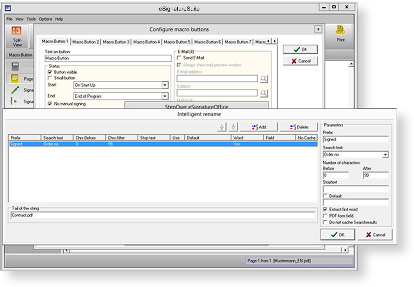Click Add in Intelligent rename dialog
Image resolution: width=414 pixels, height=287 pixels.
(x=259, y=127)
